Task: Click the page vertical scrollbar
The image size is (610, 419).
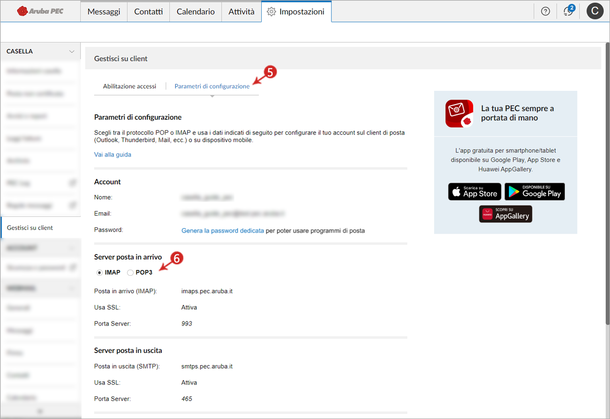Action: tap(607, 183)
